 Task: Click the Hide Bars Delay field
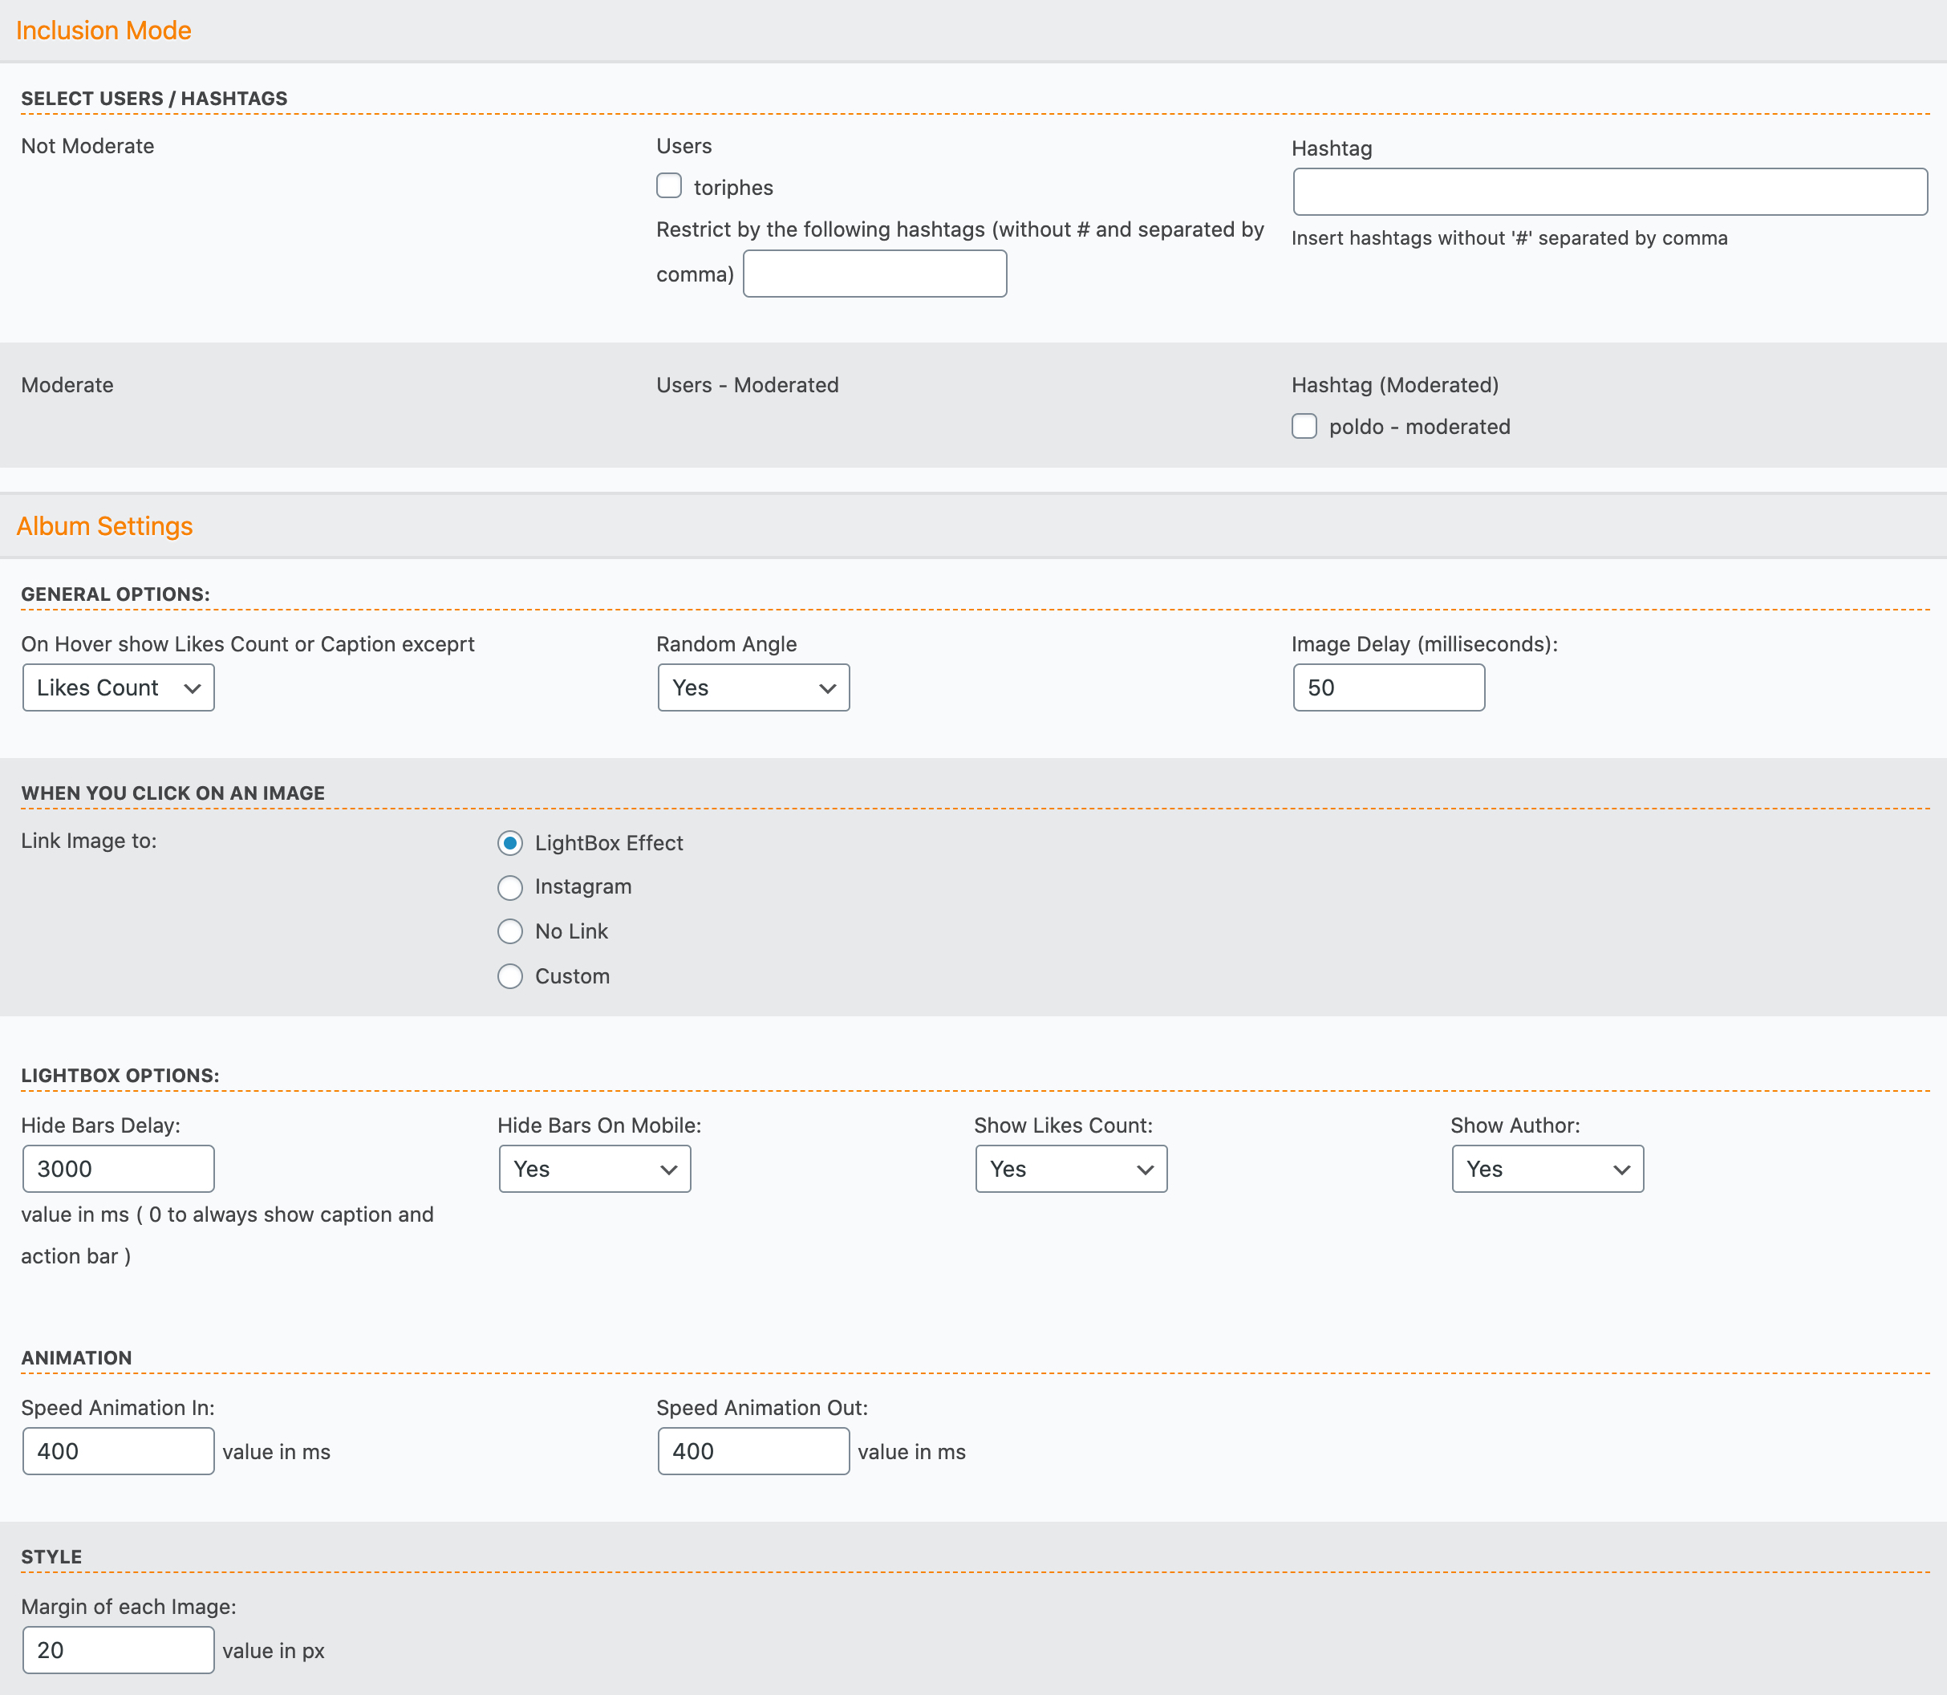tap(118, 1169)
